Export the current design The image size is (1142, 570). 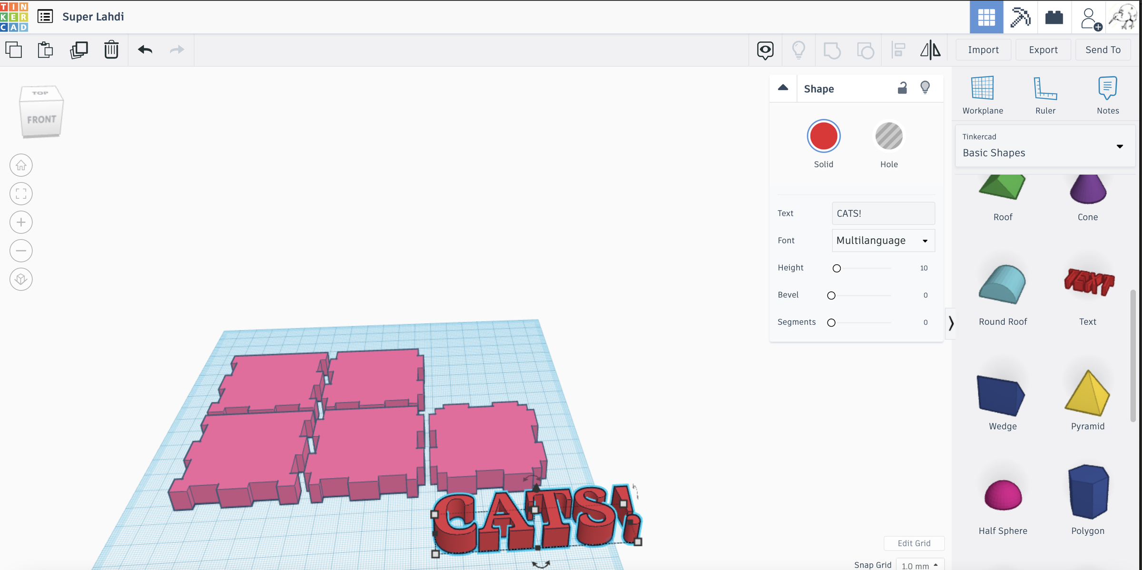click(1043, 49)
